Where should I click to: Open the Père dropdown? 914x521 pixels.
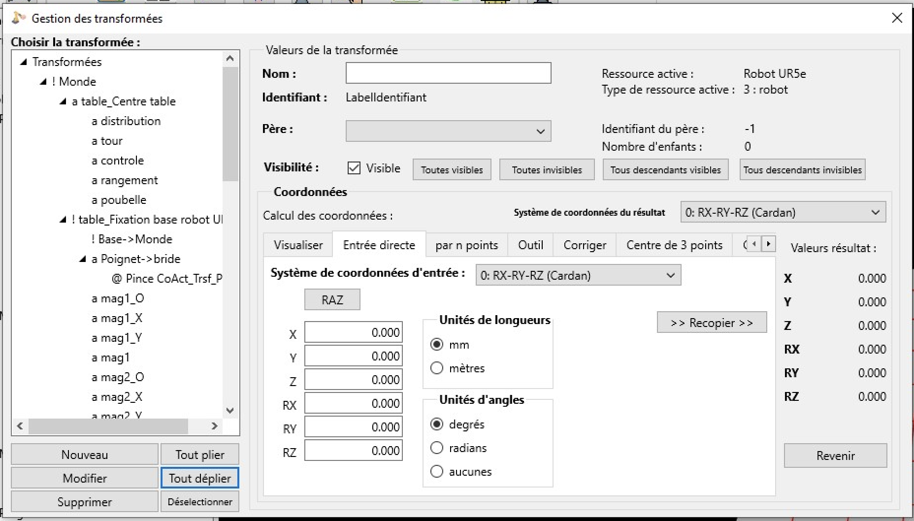[448, 131]
